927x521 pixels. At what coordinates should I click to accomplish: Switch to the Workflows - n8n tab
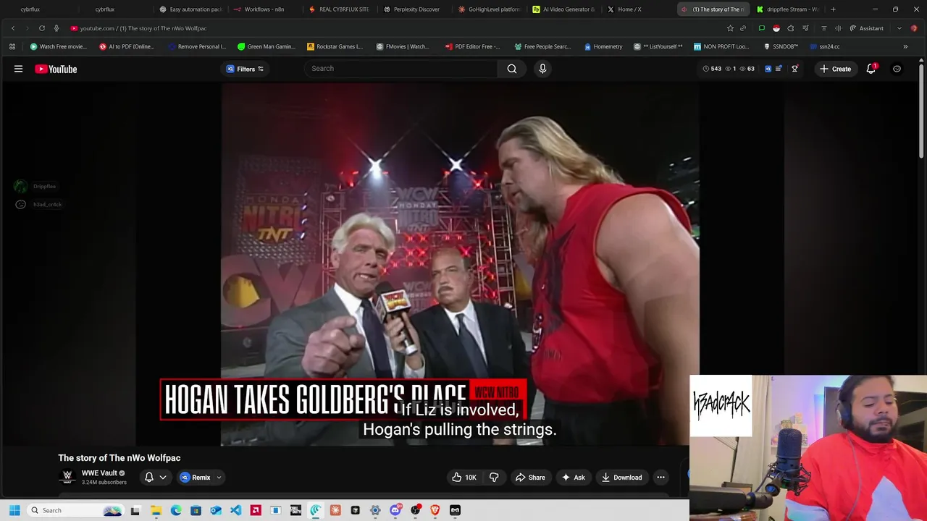[264, 9]
